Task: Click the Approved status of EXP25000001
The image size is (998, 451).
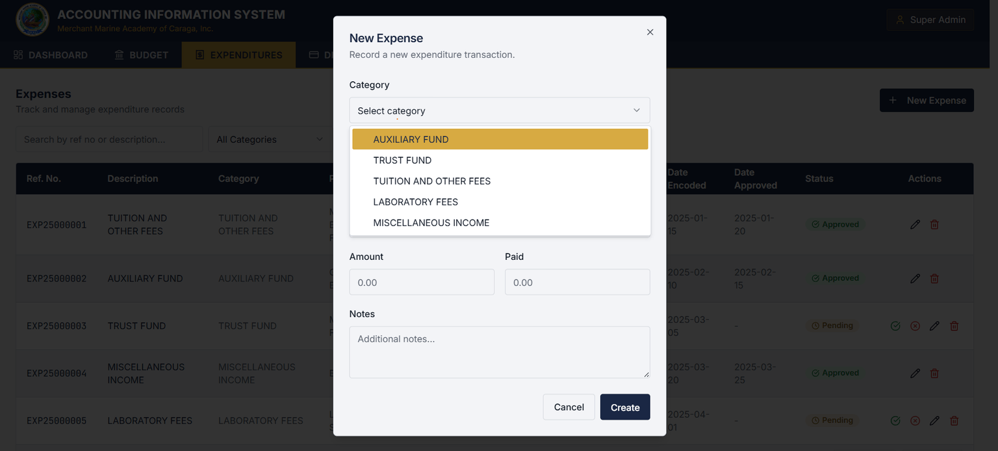Action: pos(835,224)
